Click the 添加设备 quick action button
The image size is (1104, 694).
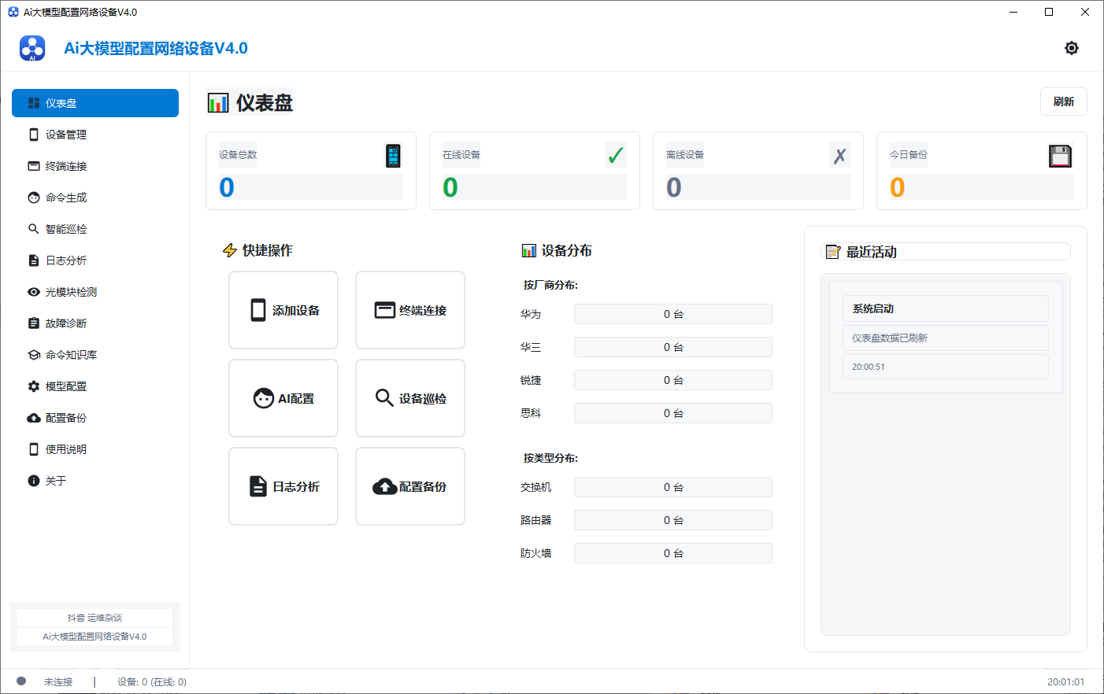[283, 310]
